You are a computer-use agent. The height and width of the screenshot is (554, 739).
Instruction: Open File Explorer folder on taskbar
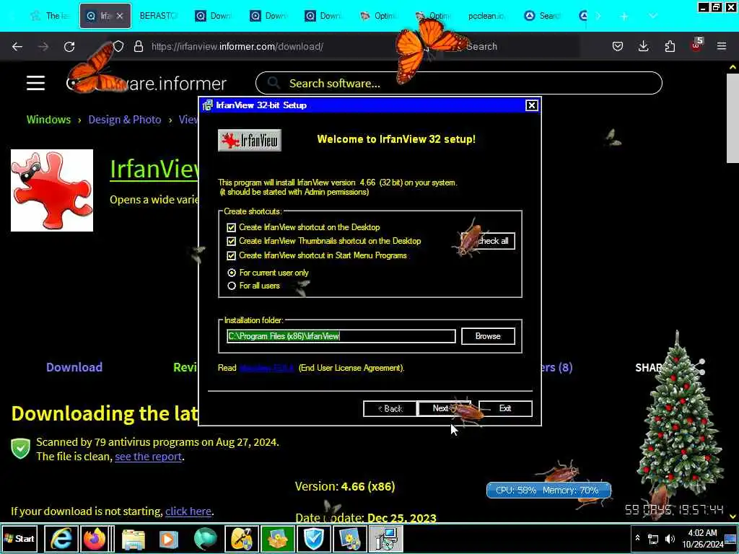click(134, 539)
